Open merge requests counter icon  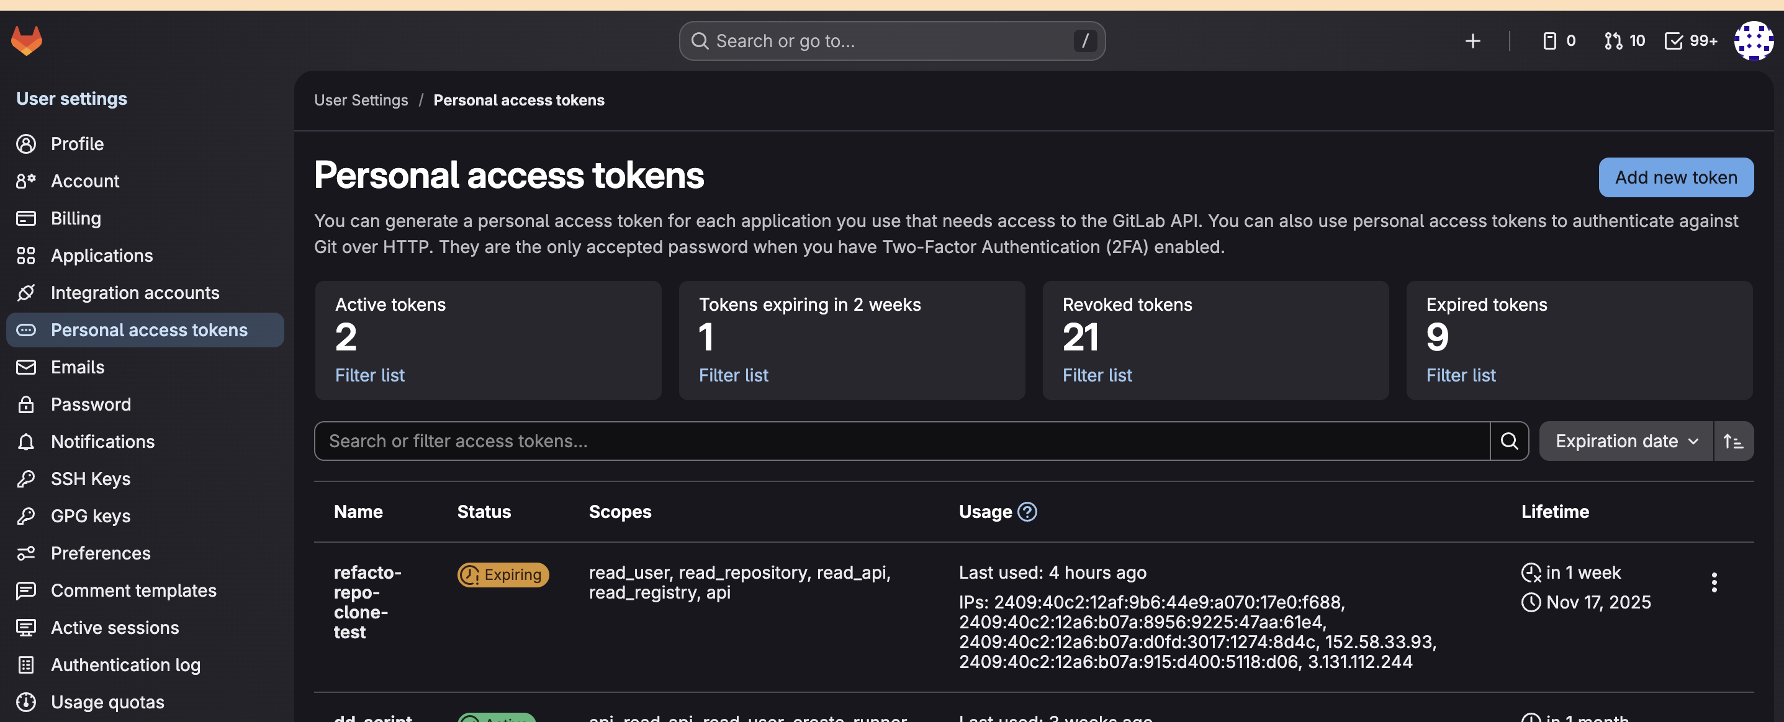click(x=1624, y=41)
